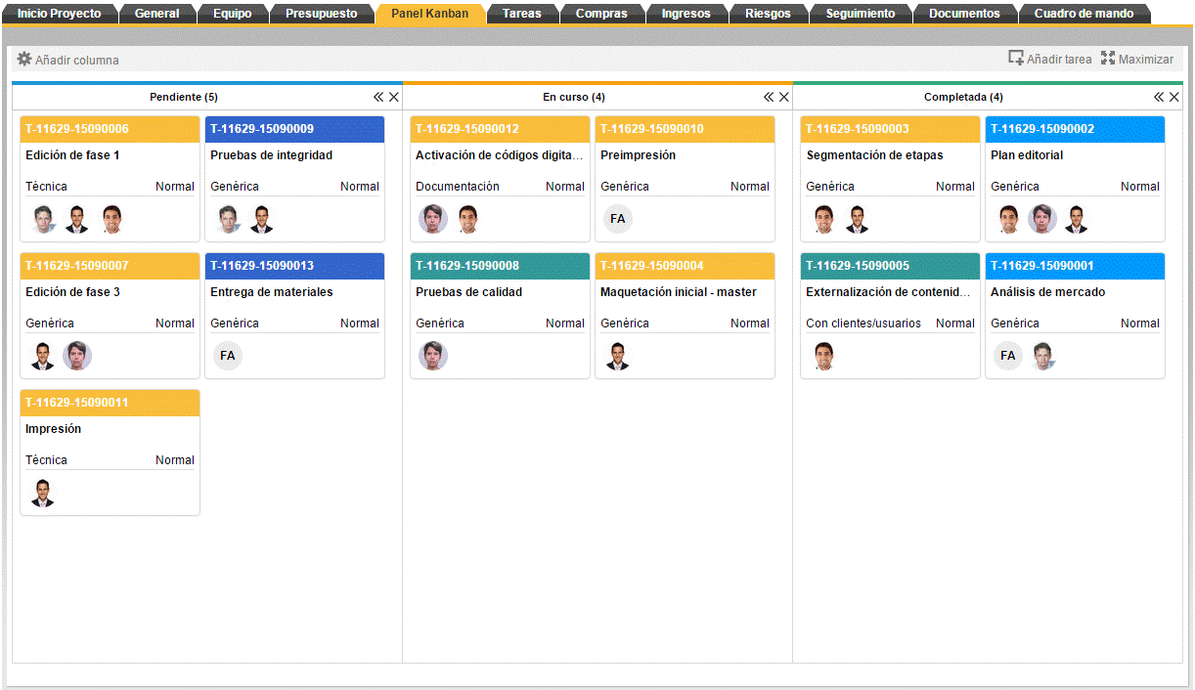1195x690 pixels.
Task: Collapse the Completada column
Action: point(1159,98)
